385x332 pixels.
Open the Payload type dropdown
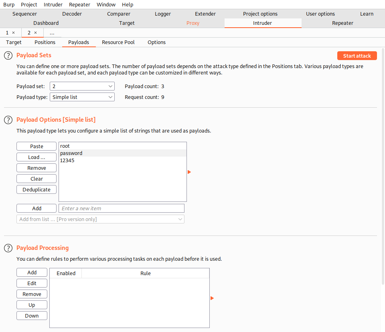[x=82, y=97]
